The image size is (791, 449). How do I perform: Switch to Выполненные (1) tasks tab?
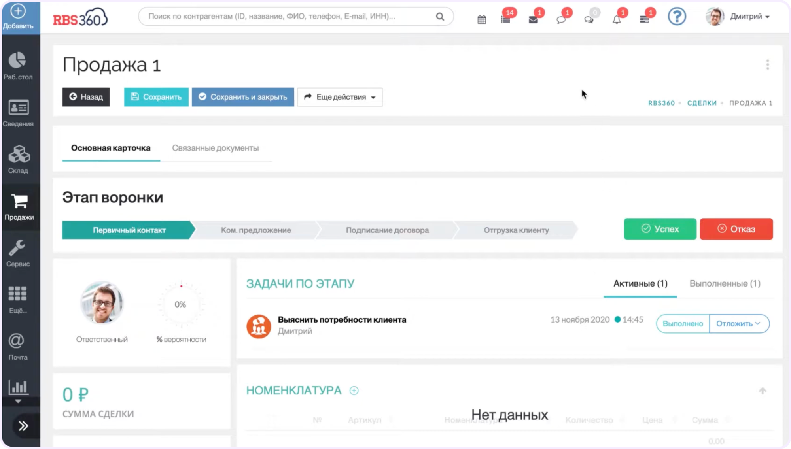725,284
